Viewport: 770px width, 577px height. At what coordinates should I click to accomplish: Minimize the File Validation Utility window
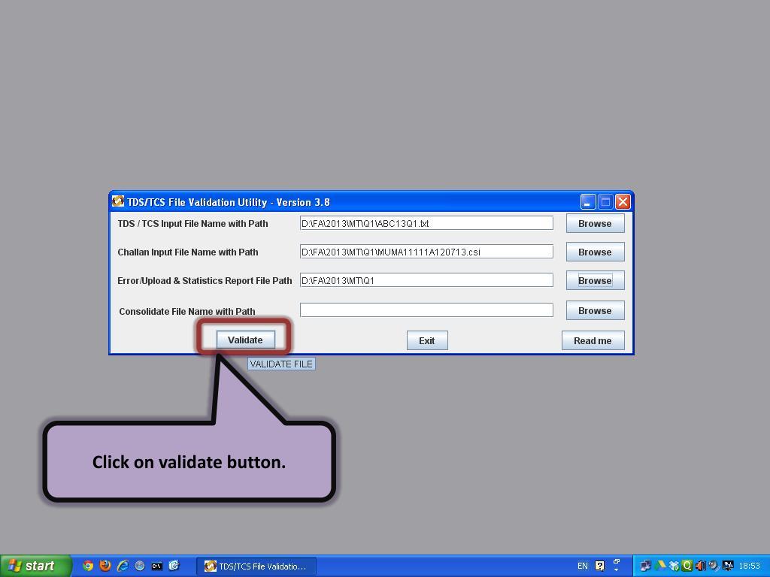click(x=588, y=201)
